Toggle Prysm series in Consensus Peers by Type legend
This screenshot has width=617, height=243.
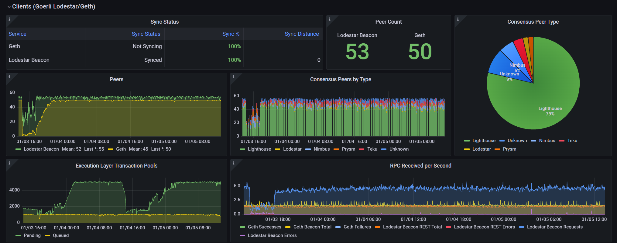pyautogui.click(x=348, y=149)
